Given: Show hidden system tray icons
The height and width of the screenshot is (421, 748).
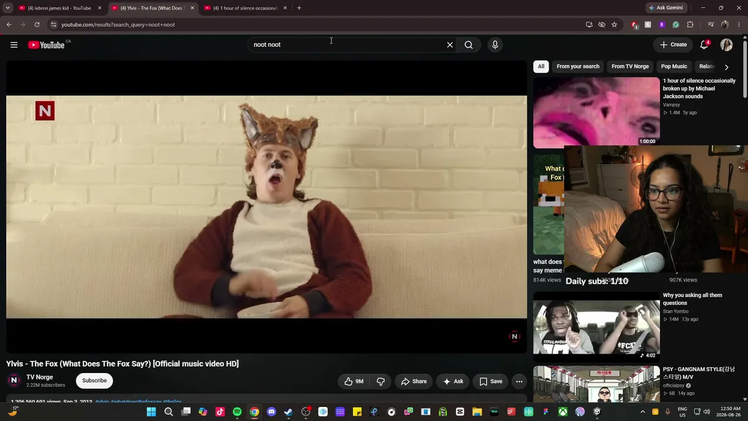Looking at the screenshot, I should coord(642,412).
